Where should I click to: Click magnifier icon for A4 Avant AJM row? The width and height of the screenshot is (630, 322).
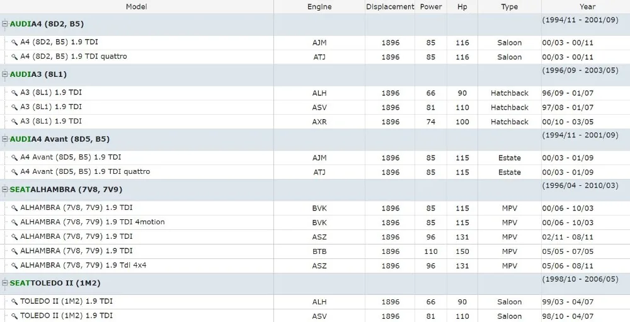(14, 158)
